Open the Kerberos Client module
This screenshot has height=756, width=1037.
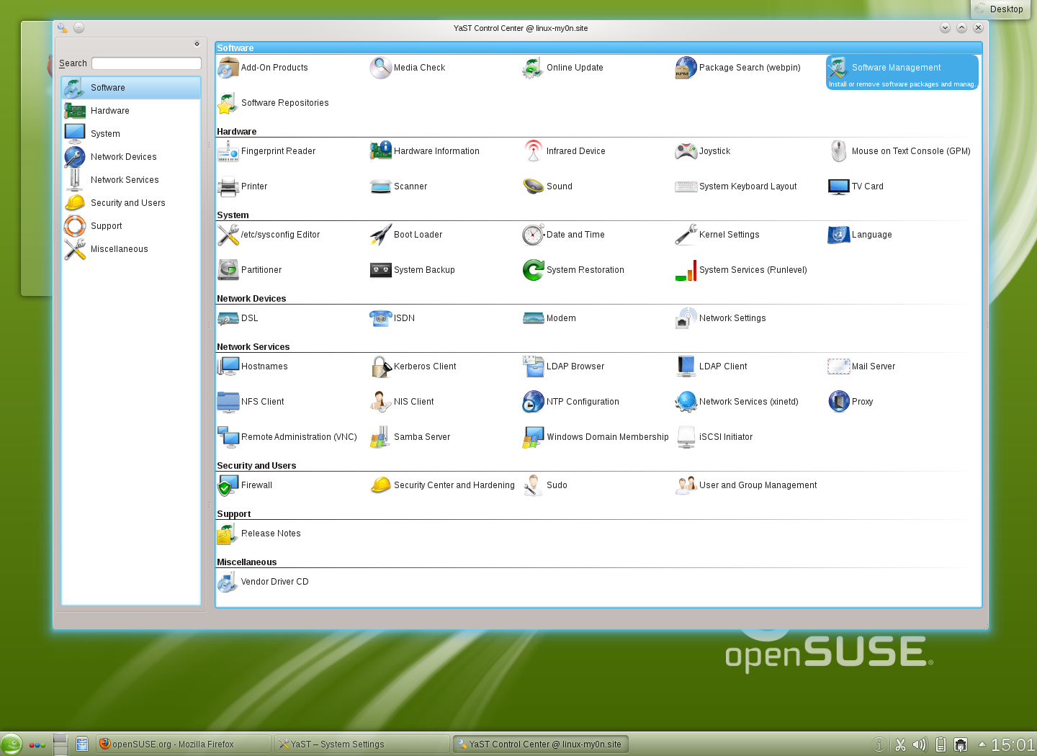coord(413,366)
